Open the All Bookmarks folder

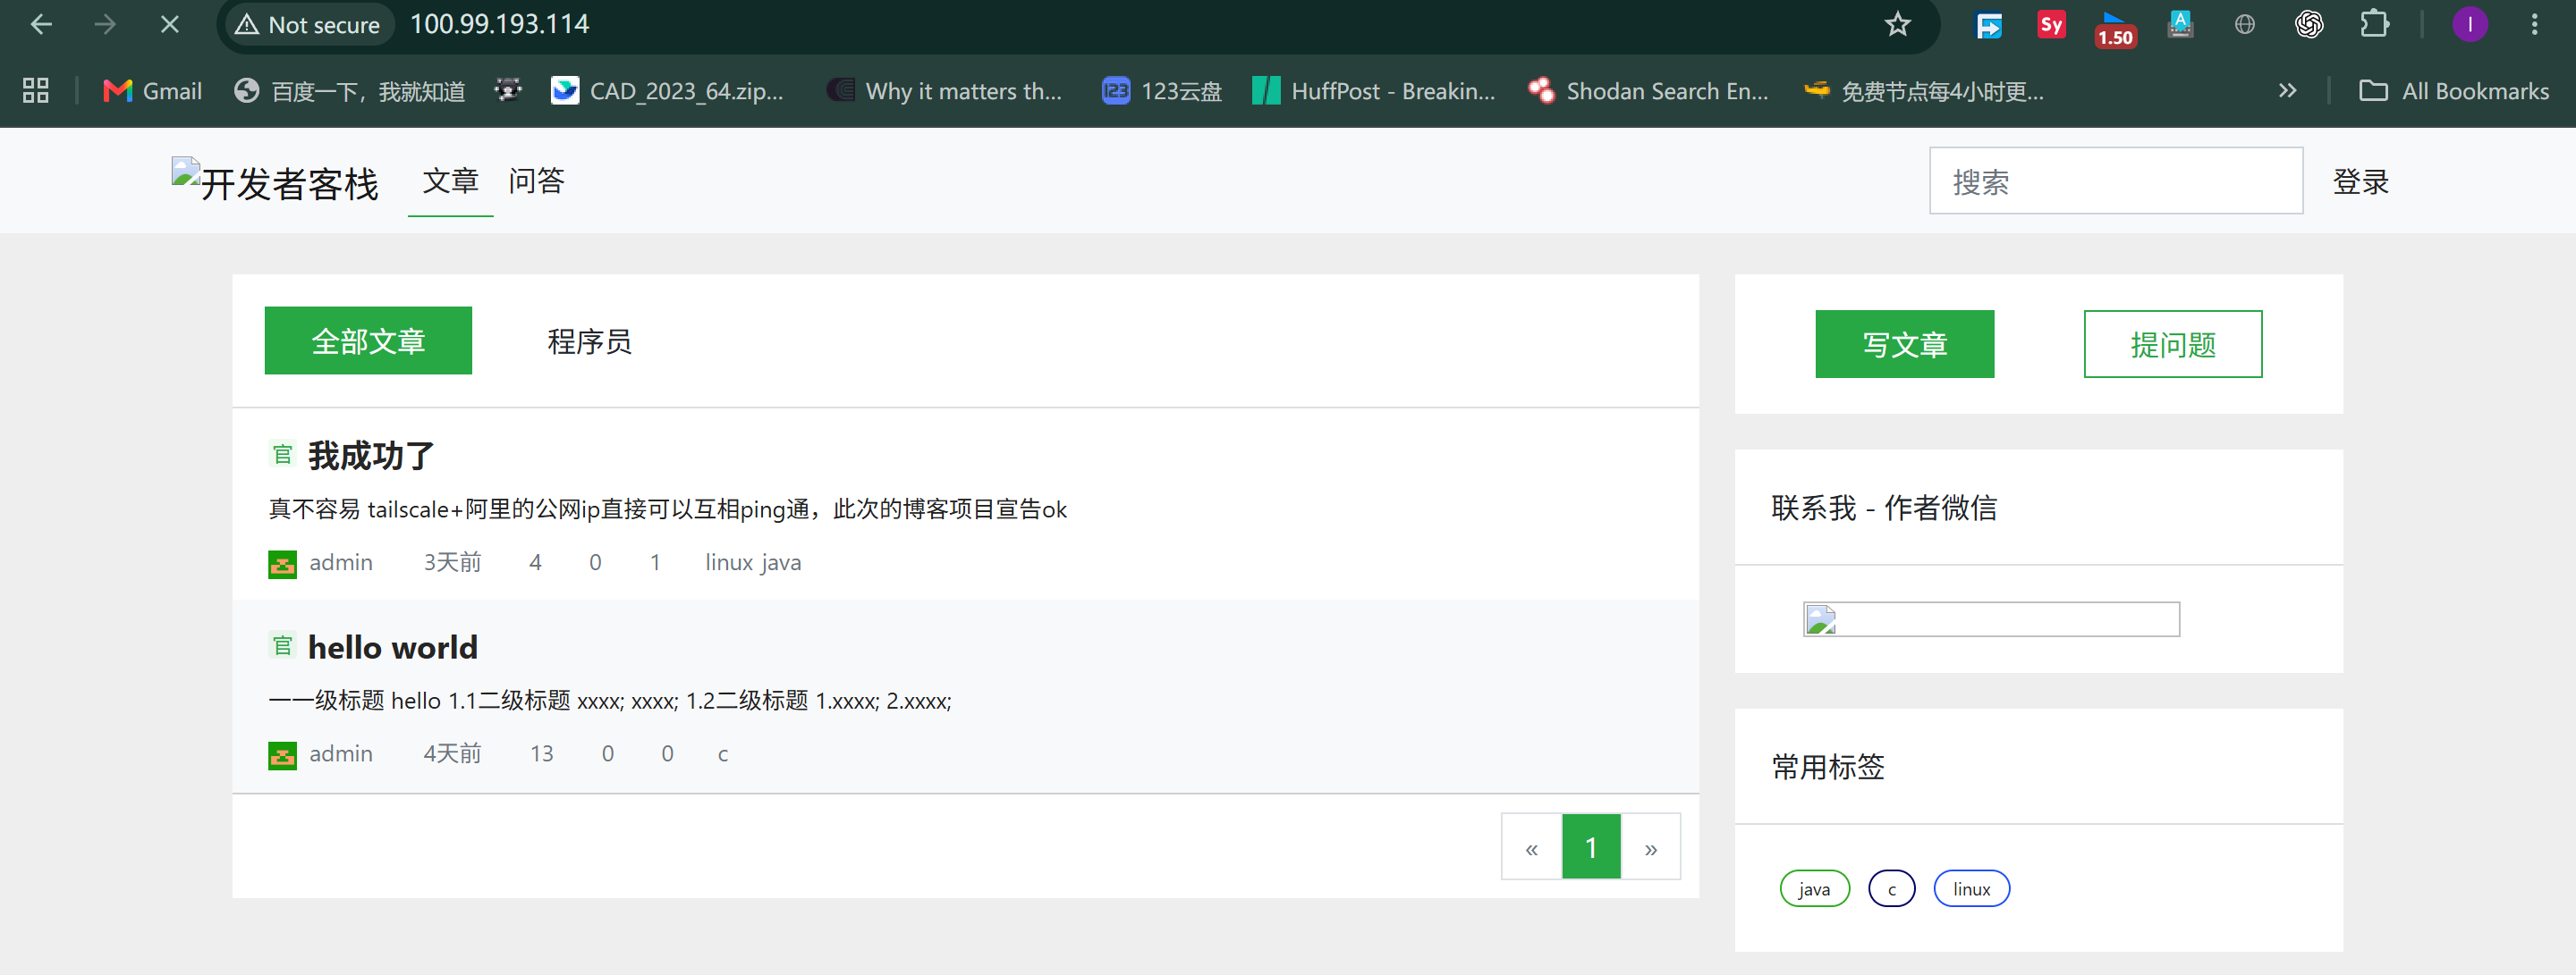[2454, 91]
